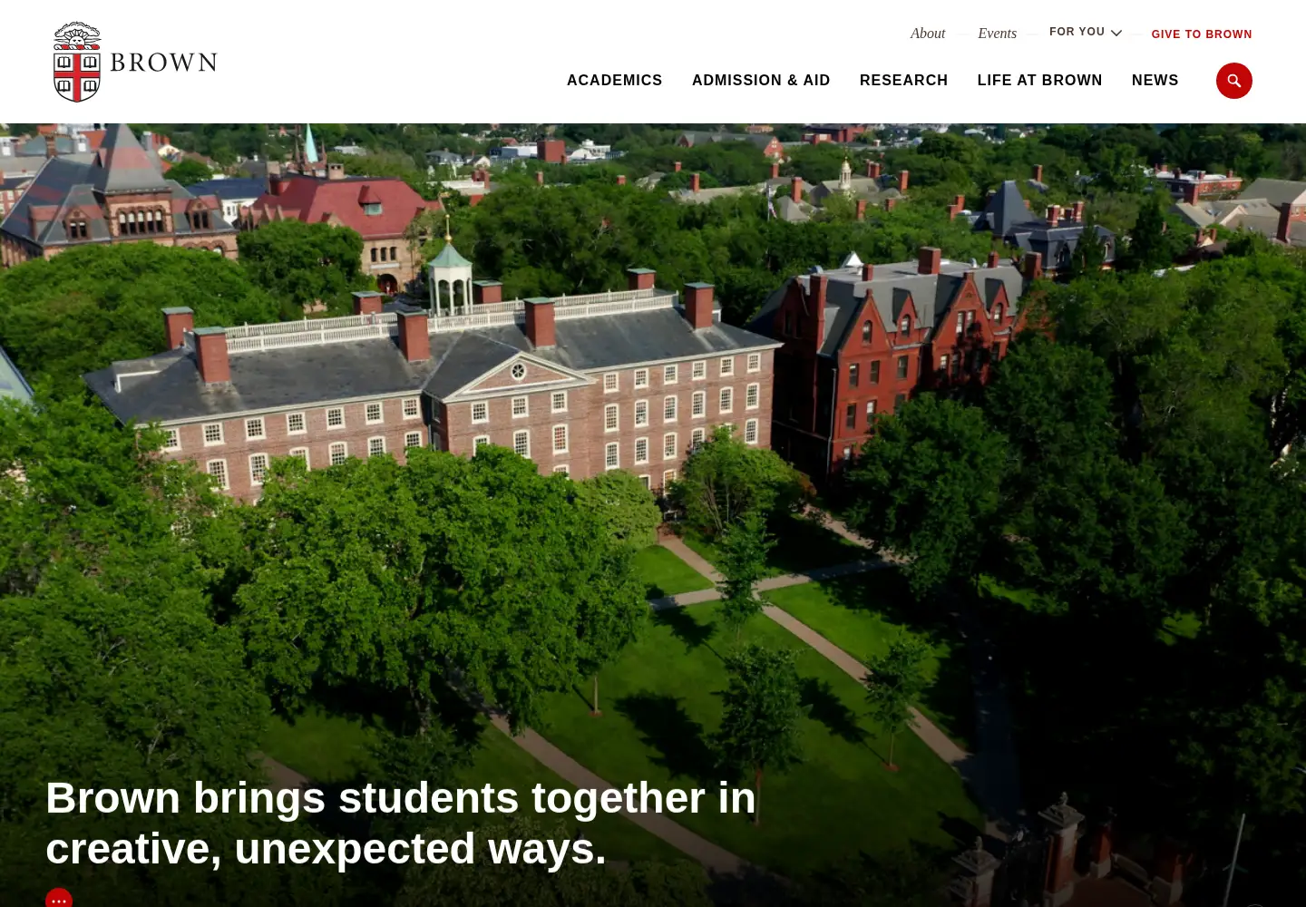Click the red ellipsis button below headline
This screenshot has height=907, width=1306.
59,898
